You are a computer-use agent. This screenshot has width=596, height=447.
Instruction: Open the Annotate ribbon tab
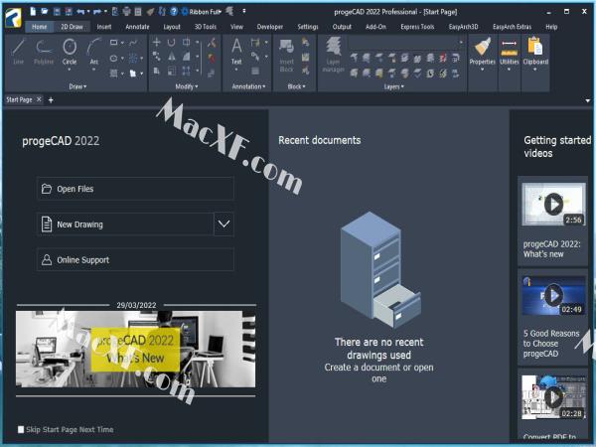point(137,27)
